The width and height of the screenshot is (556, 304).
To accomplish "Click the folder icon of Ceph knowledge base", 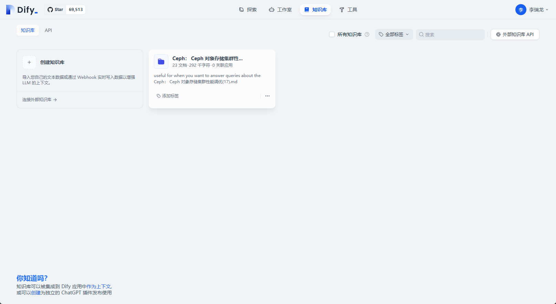I will coord(161,62).
